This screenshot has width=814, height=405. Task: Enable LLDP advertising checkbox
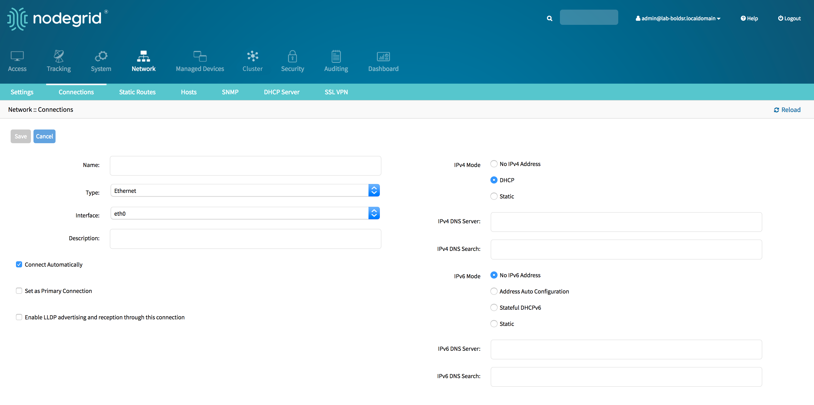(x=19, y=317)
